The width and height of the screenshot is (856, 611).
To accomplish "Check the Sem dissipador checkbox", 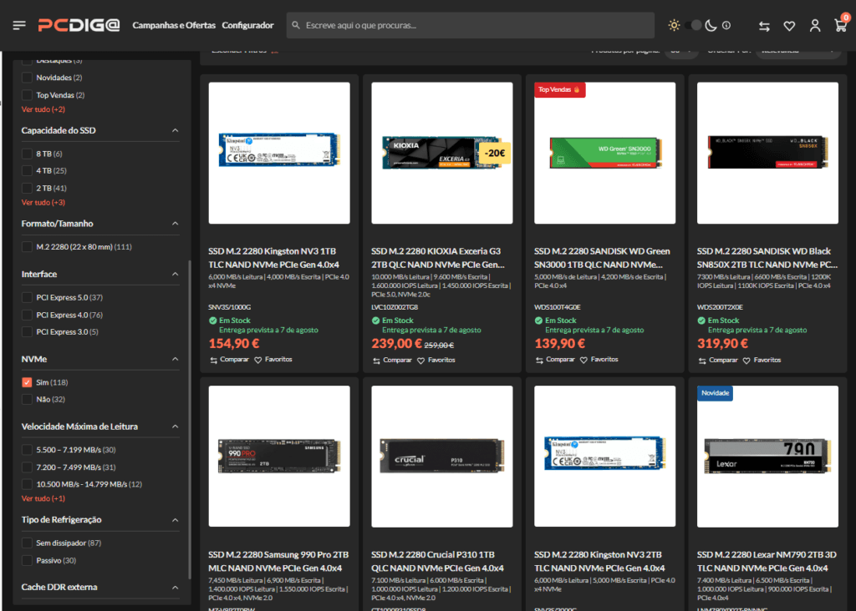I will click(x=27, y=543).
